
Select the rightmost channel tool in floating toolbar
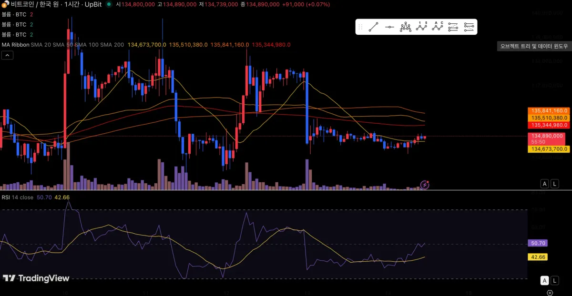tap(469, 27)
